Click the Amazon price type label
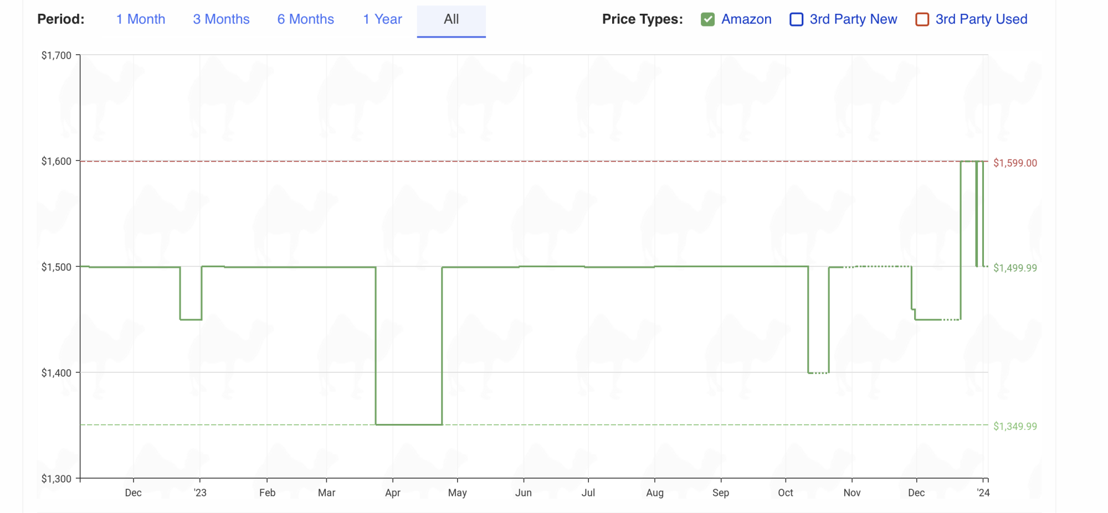The image size is (1108, 513). (x=746, y=19)
